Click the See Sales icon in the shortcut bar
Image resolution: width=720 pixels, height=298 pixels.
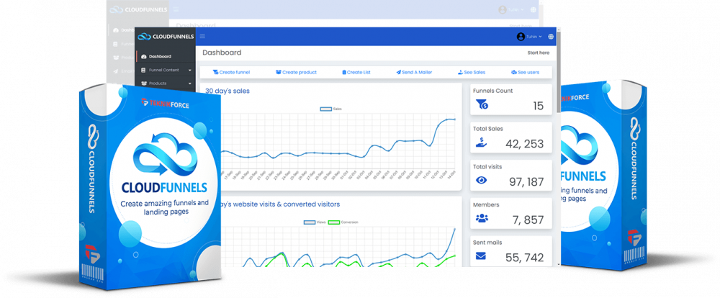(460, 72)
